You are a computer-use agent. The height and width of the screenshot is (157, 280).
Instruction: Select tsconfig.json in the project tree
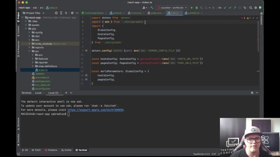coord(42,89)
